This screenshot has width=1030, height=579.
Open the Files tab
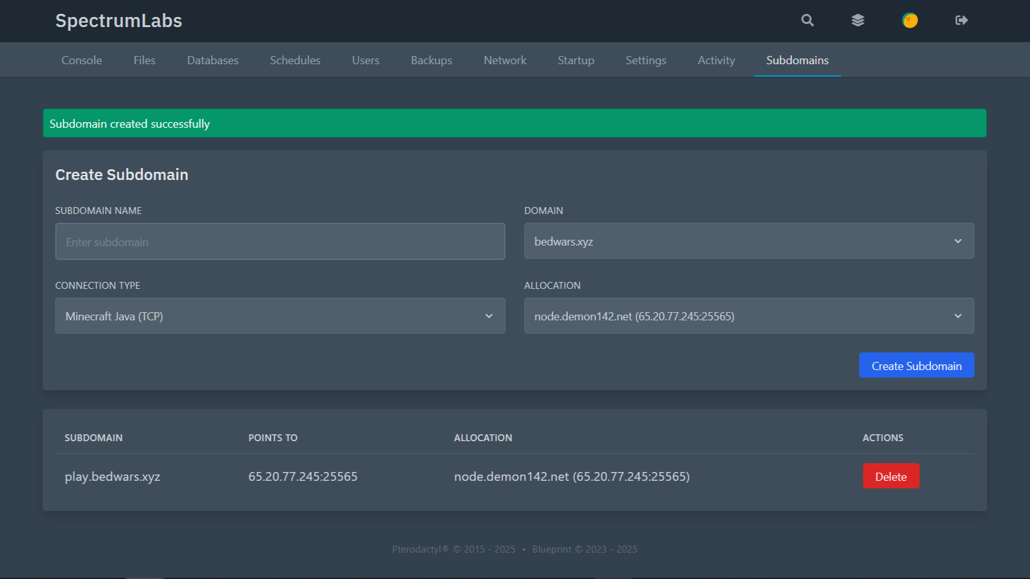[x=144, y=60]
